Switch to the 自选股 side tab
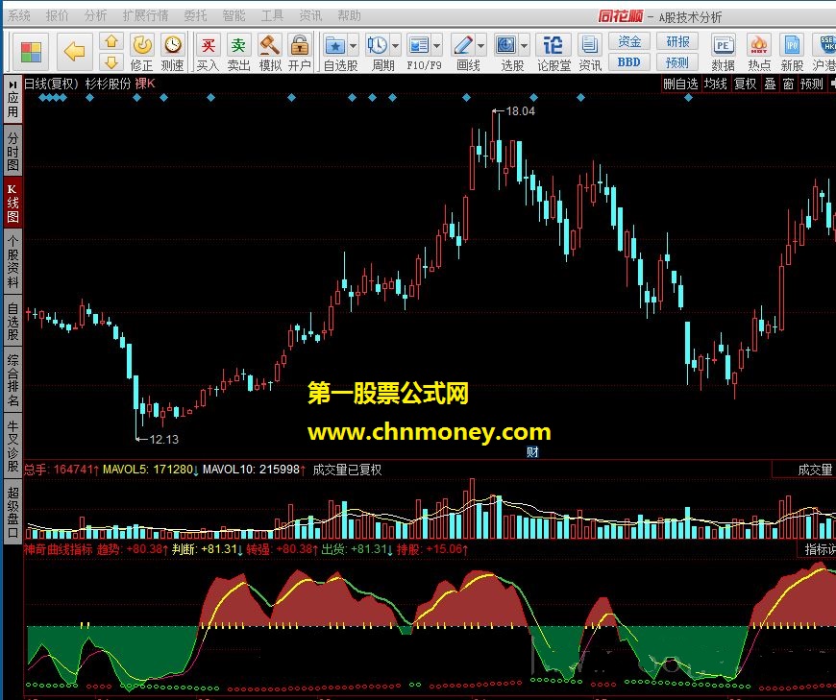The image size is (836, 700). click(x=12, y=321)
